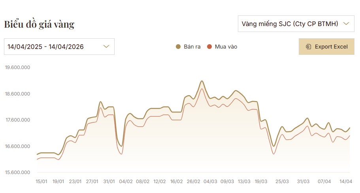360x193 pixels.
Task: Click the highest peak of the Bán ra line
Action: click(x=202, y=81)
